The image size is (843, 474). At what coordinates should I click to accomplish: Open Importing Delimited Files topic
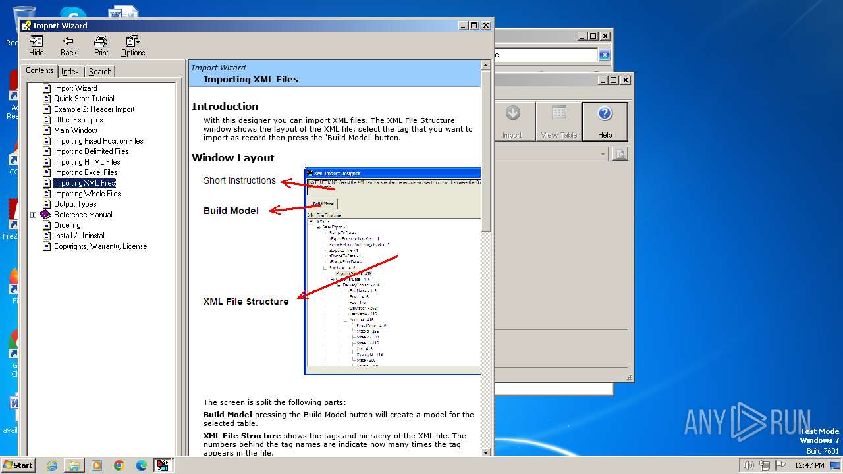point(91,151)
